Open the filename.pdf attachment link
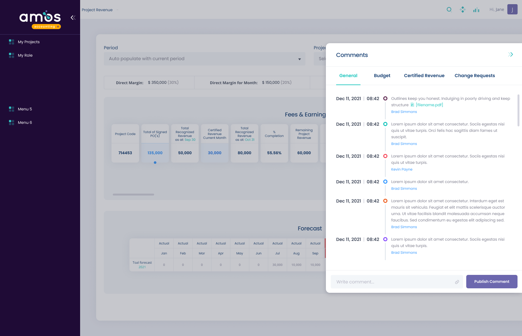The height and width of the screenshot is (336, 522). [x=429, y=105]
